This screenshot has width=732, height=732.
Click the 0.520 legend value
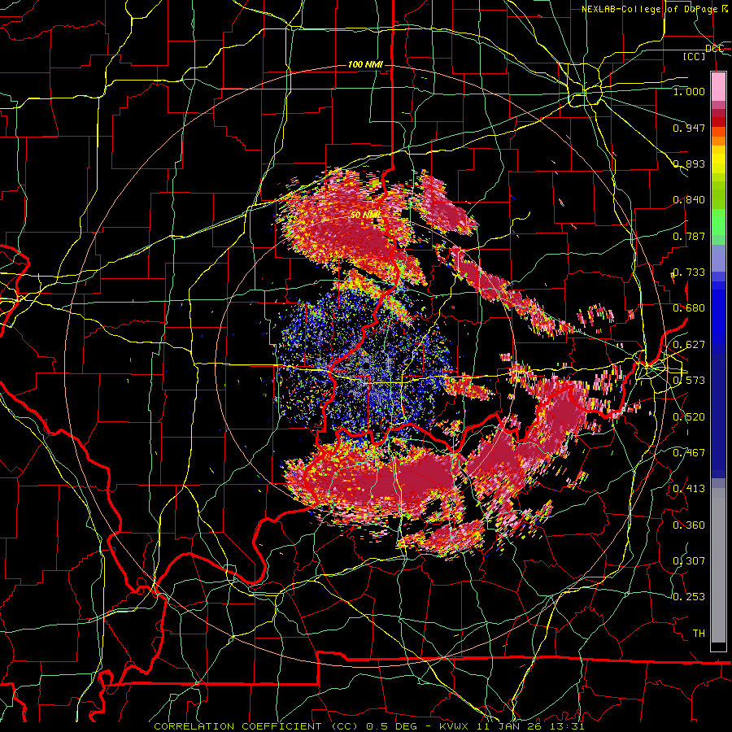click(689, 417)
